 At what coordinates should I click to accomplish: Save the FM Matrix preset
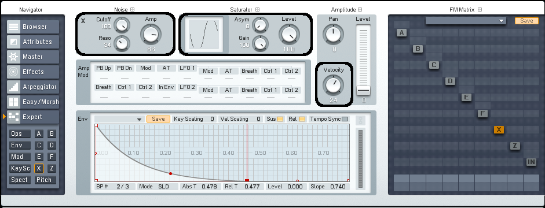(526, 21)
